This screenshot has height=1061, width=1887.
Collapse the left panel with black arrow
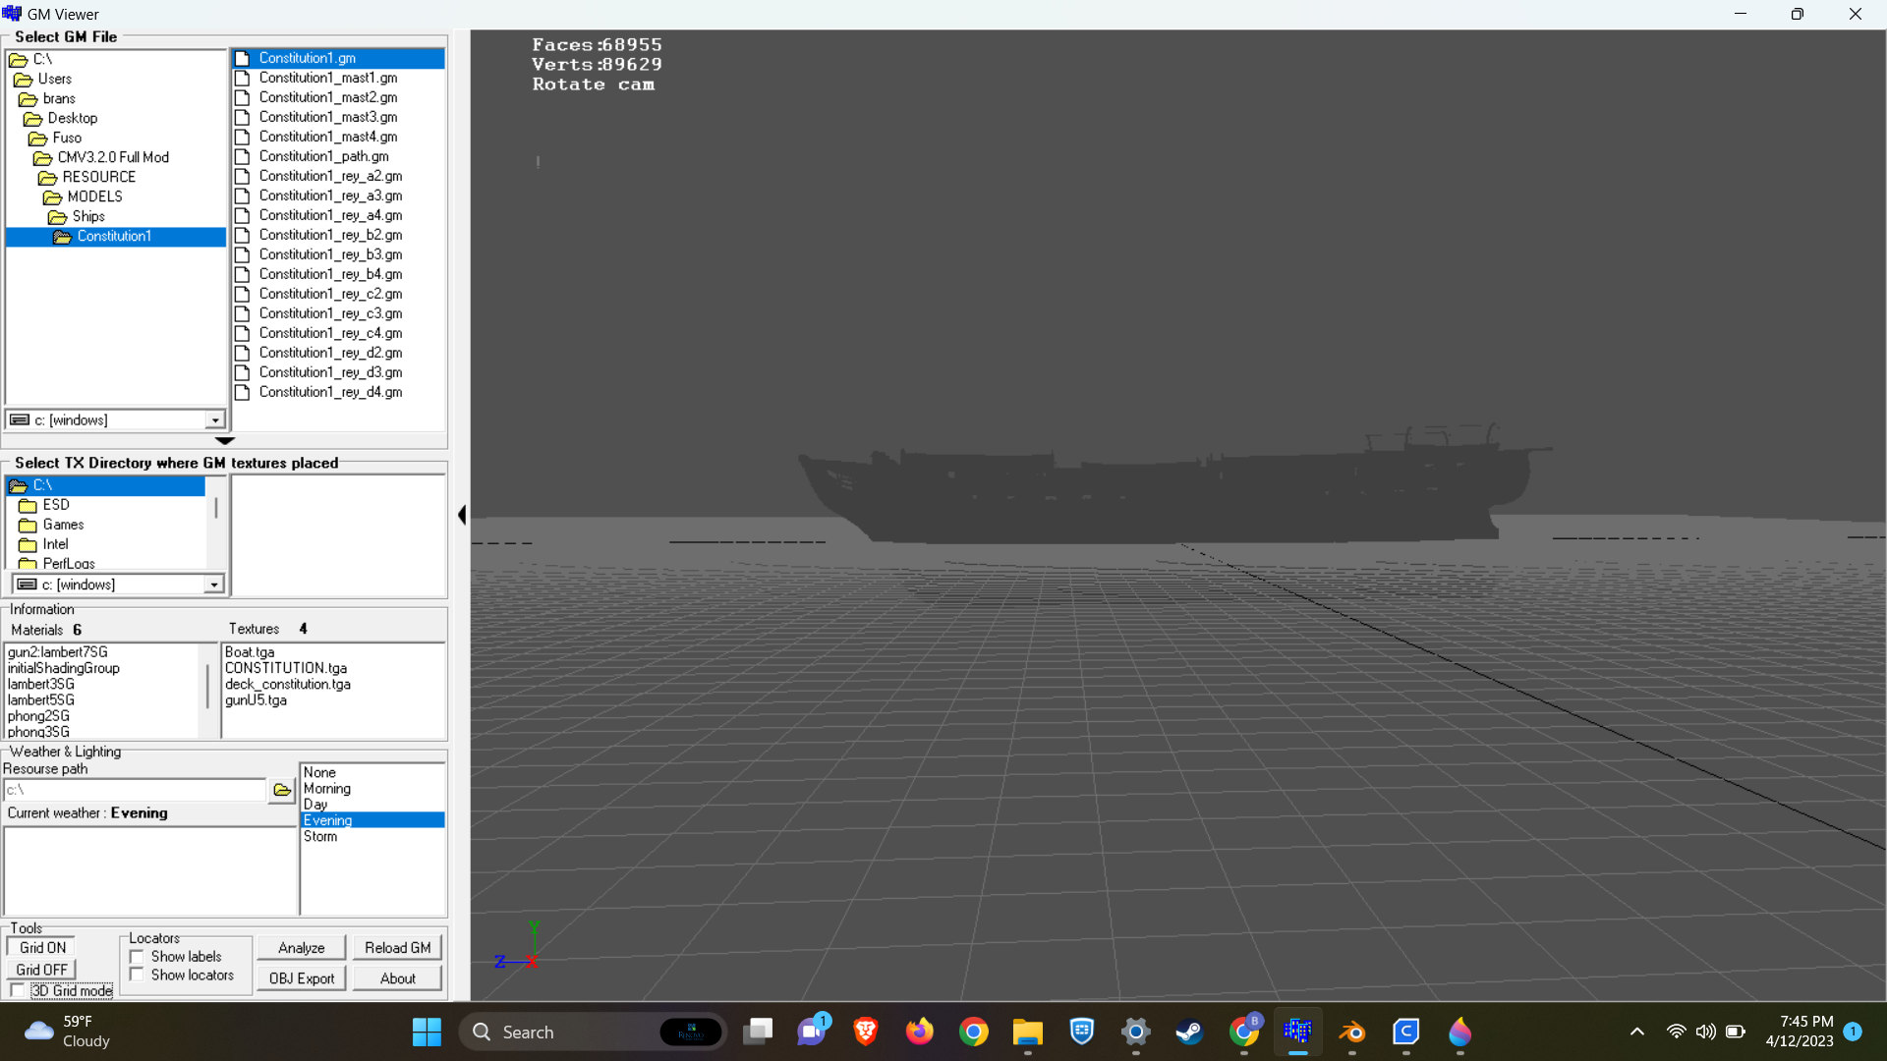462,515
